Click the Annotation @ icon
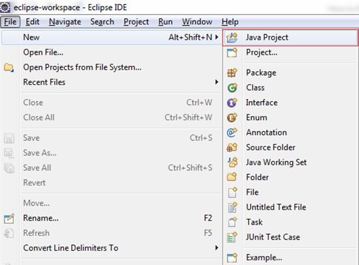359x265 pixels. 232,132
